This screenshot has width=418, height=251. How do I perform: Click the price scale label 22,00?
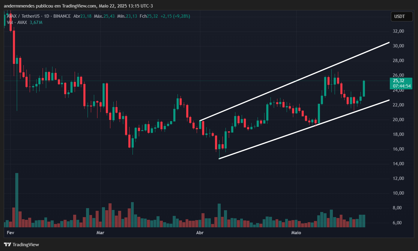pos(399,105)
